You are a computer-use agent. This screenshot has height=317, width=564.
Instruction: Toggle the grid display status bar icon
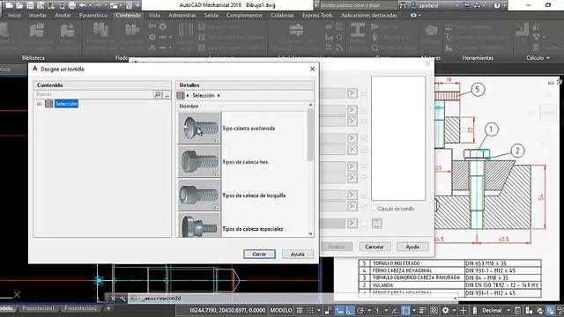(x=300, y=310)
